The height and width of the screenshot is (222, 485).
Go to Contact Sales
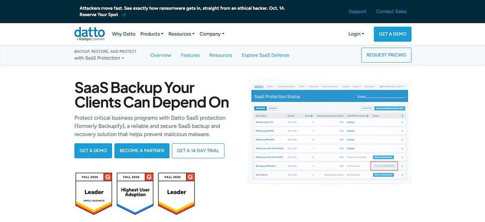coord(392,11)
